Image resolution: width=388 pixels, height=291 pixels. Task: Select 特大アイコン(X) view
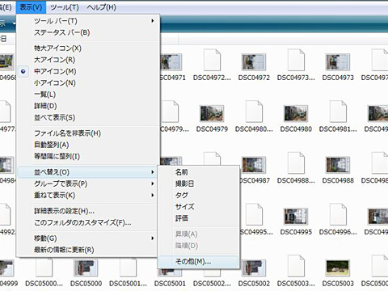88,48
